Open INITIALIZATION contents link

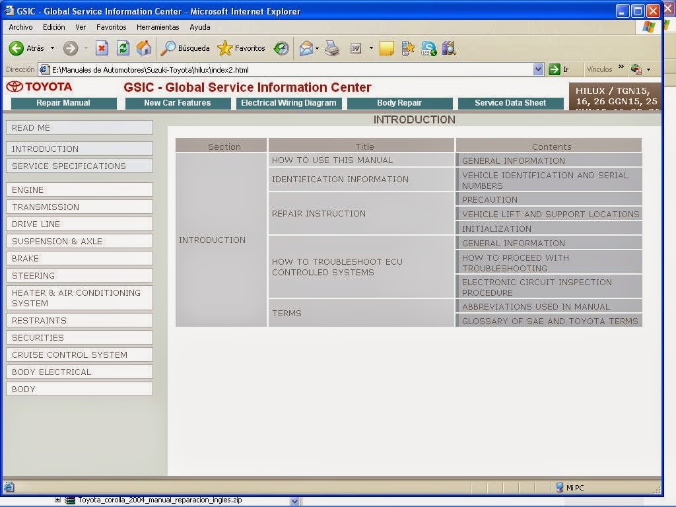[x=496, y=228]
